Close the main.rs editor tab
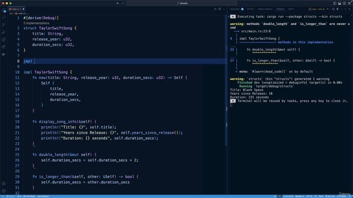Image resolution: width=353 pixels, height=198 pixels. (x=23, y=9)
